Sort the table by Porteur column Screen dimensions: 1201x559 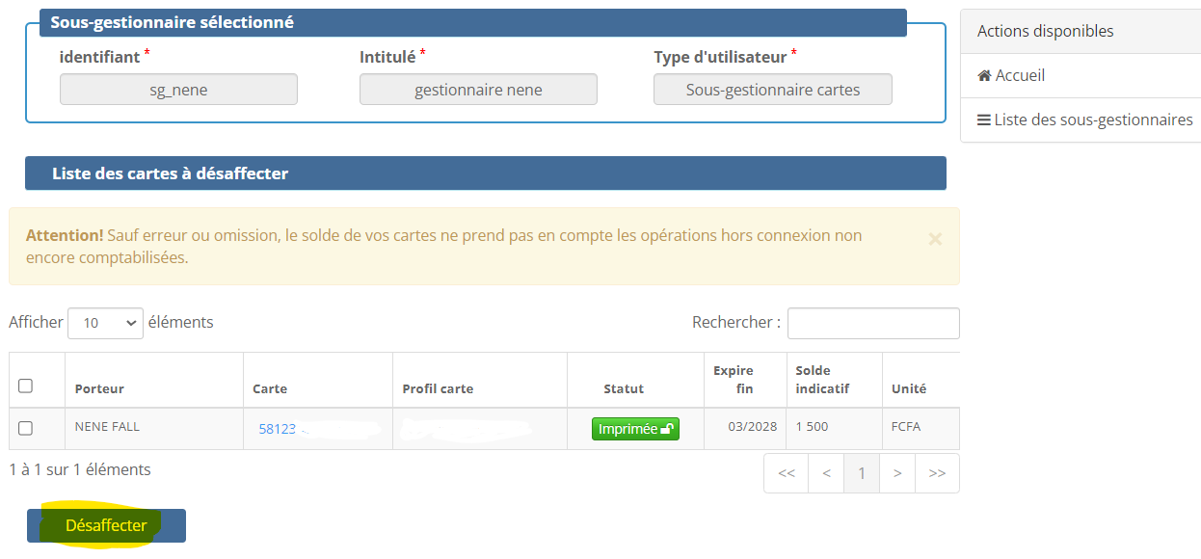click(x=99, y=388)
